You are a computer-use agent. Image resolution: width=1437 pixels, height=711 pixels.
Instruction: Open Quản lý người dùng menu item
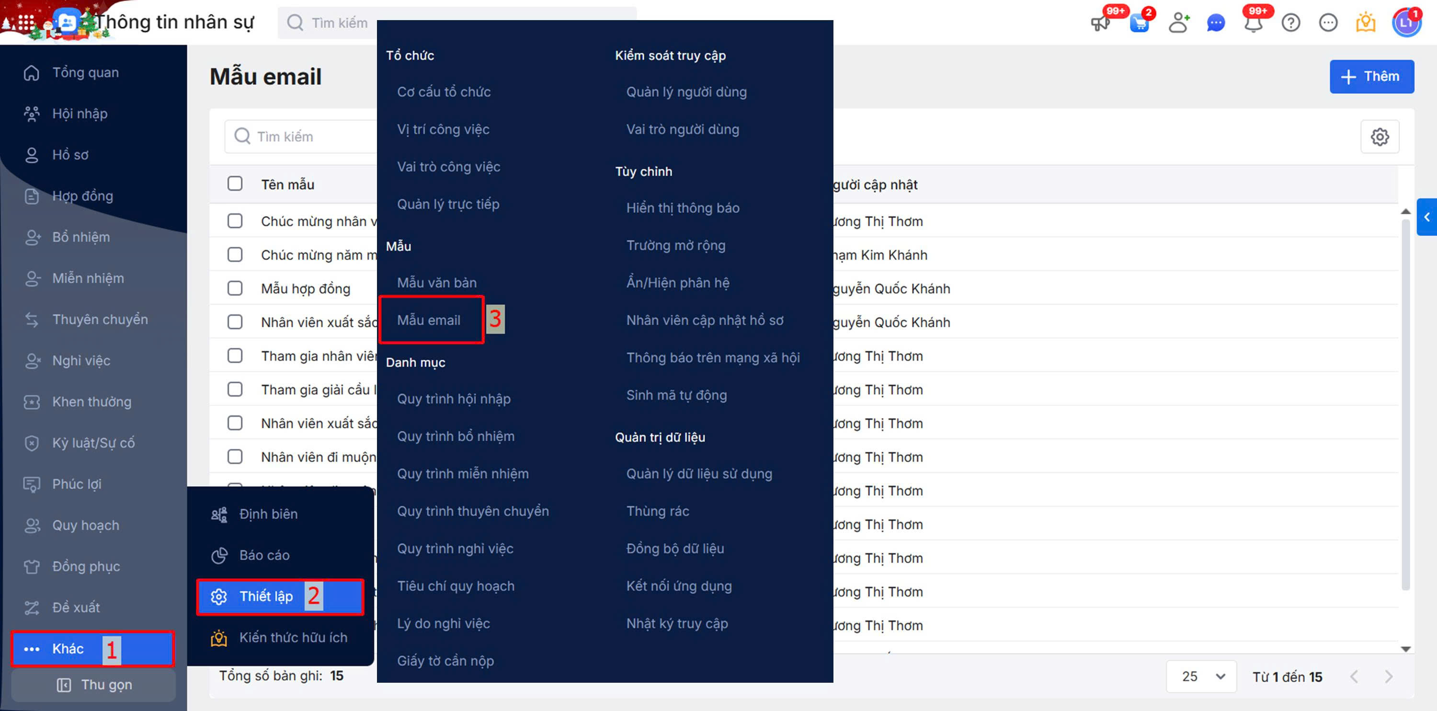(686, 92)
